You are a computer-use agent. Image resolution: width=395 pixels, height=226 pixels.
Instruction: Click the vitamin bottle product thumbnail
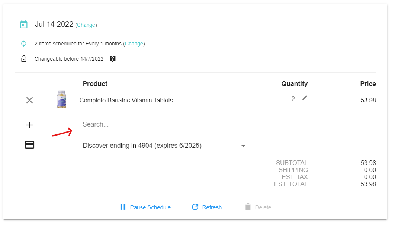click(x=61, y=100)
